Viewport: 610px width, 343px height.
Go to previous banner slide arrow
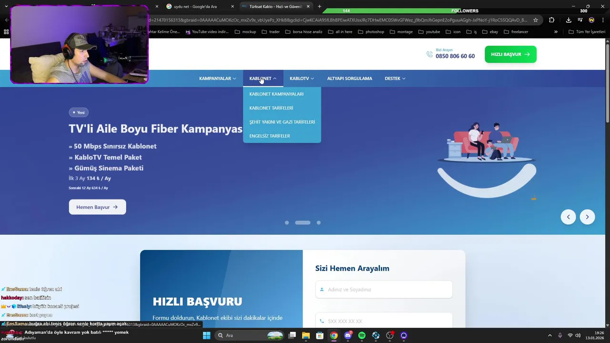click(x=568, y=217)
